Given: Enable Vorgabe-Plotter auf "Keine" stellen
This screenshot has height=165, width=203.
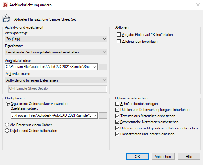Looking at the screenshot, I should (119, 35).
